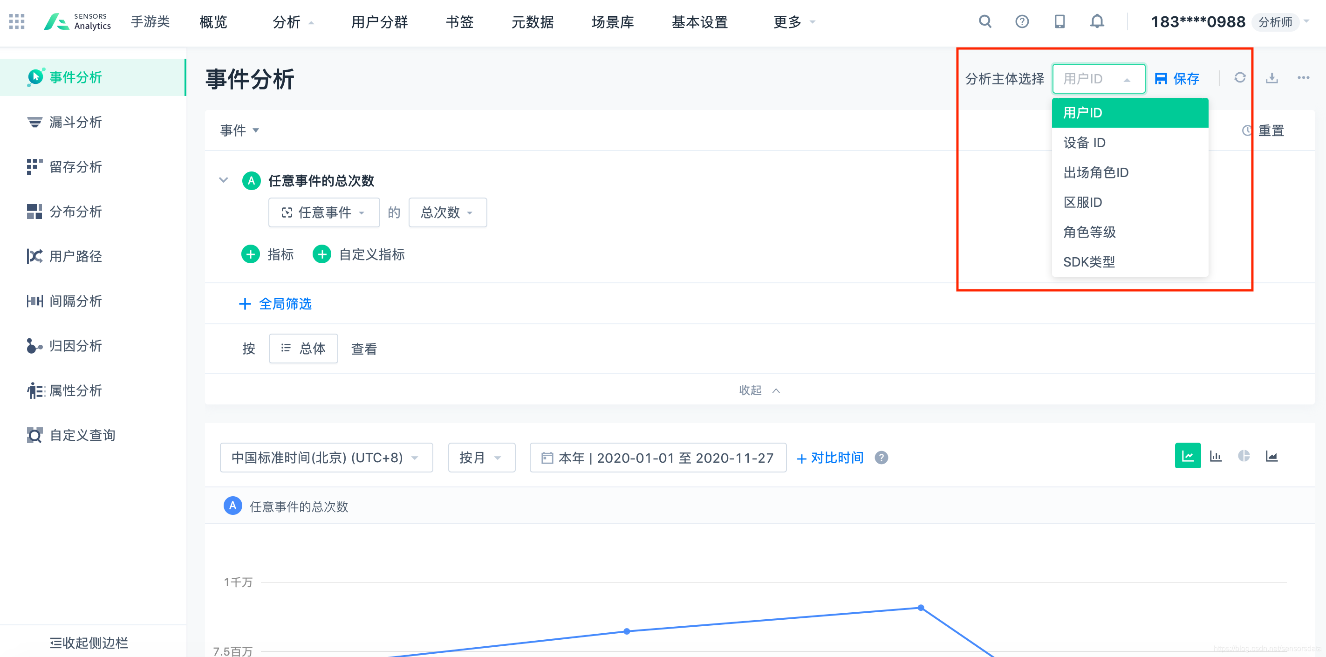Screen dimensions: 1326x657
Task: Switch to pie chart view
Action: (1244, 456)
